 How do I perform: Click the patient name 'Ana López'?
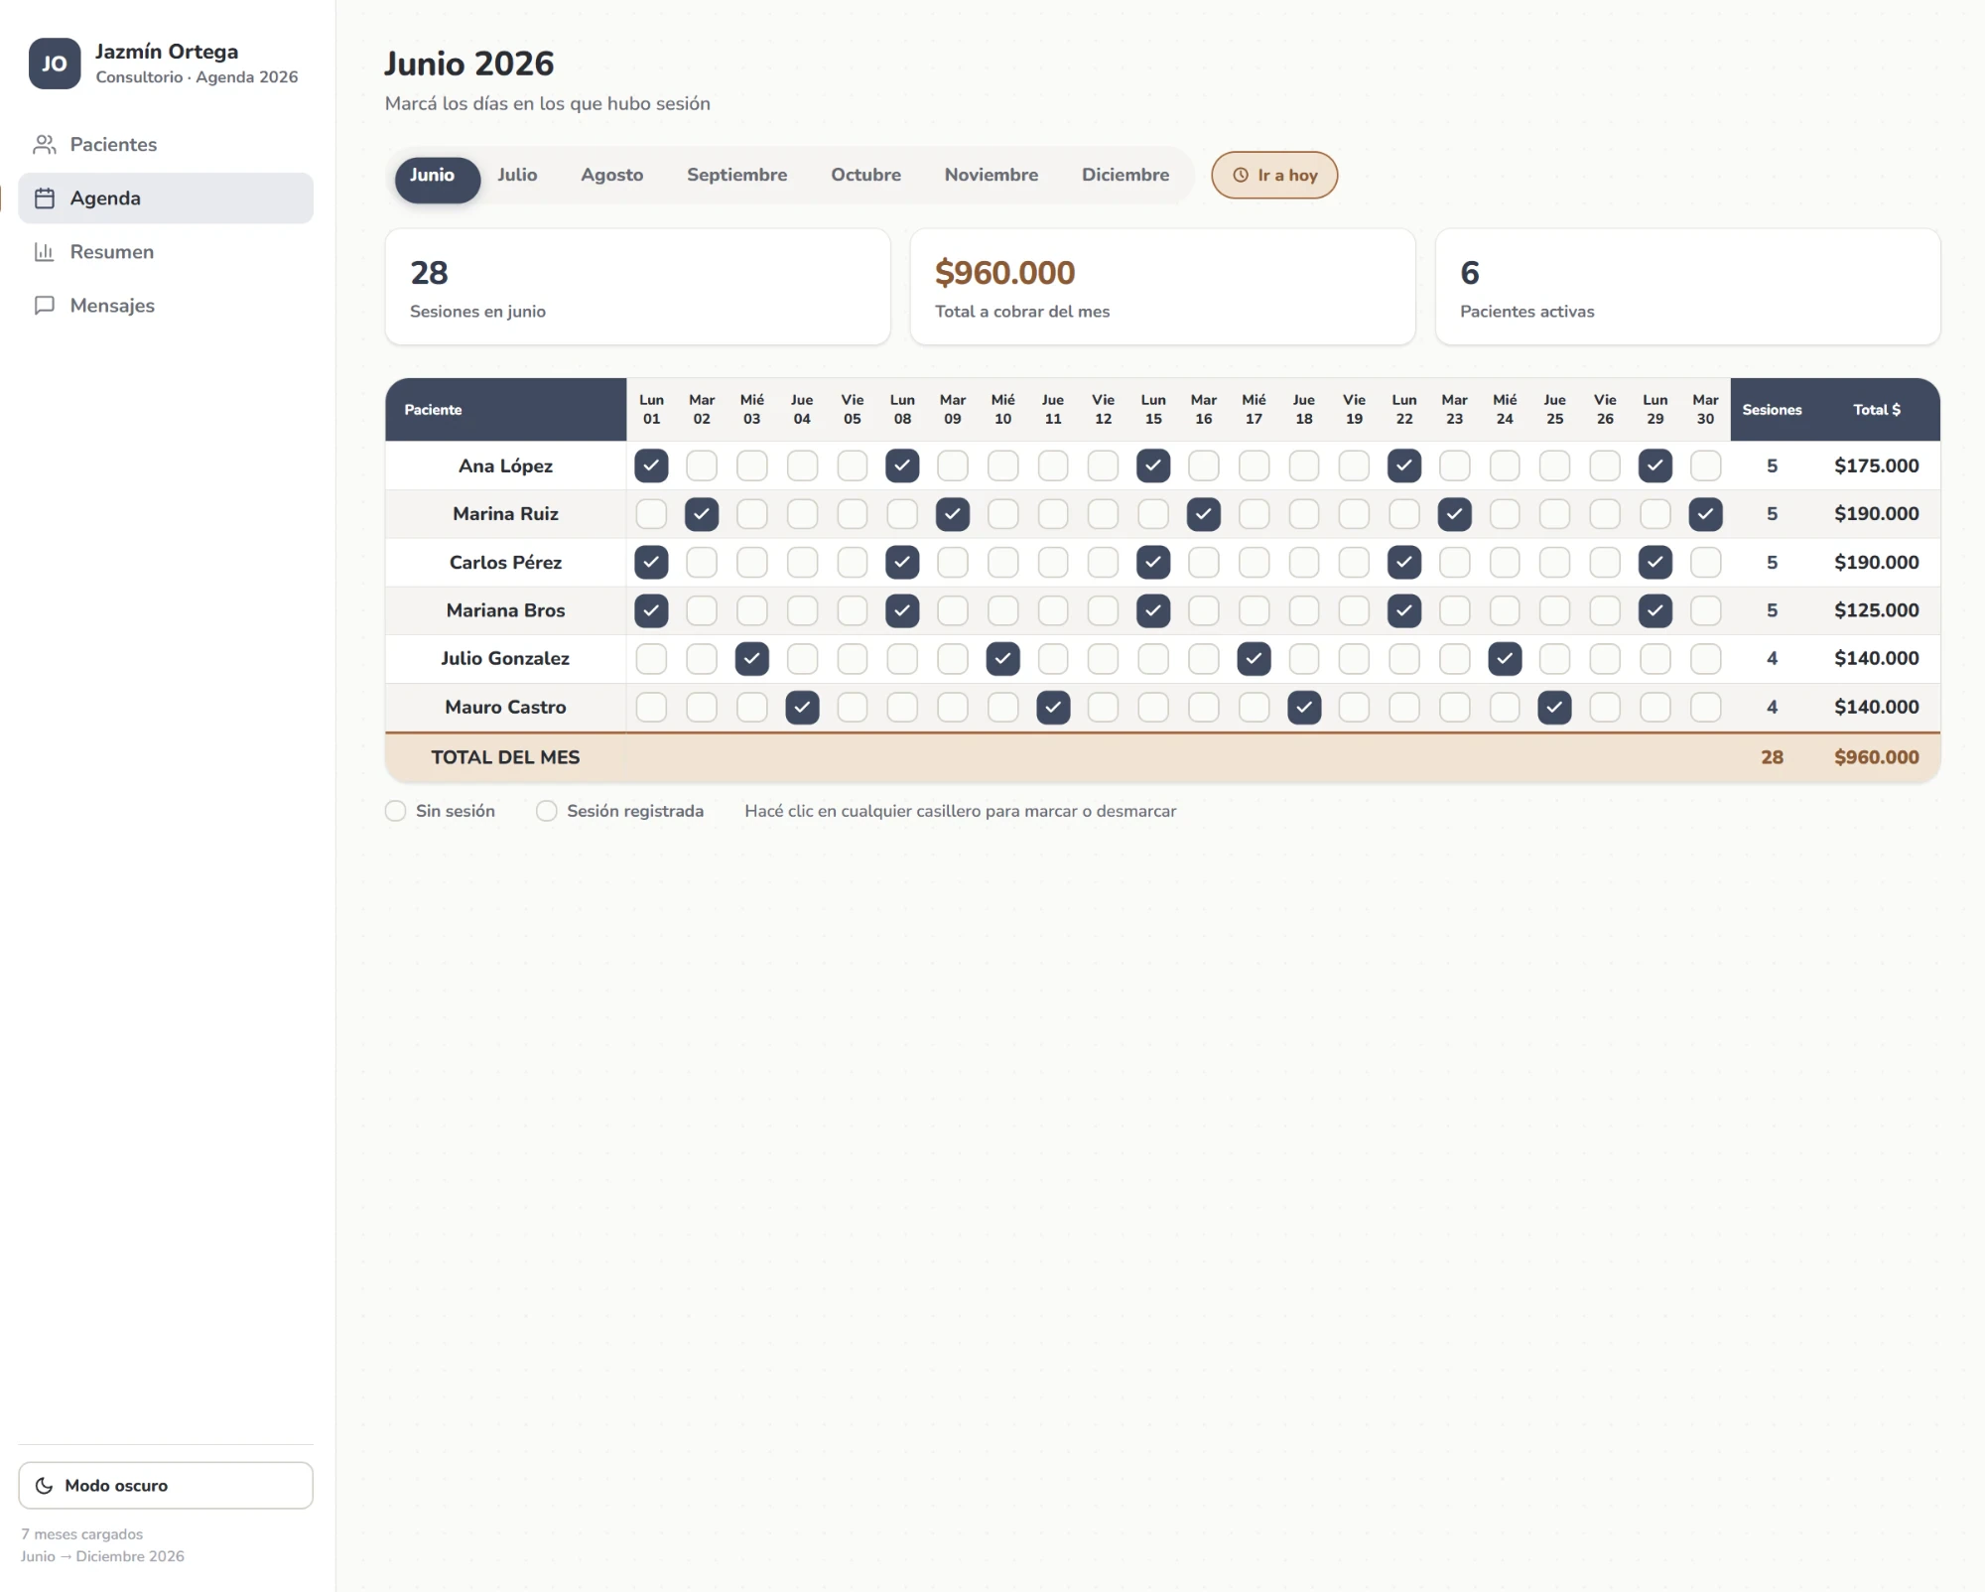pos(505,466)
